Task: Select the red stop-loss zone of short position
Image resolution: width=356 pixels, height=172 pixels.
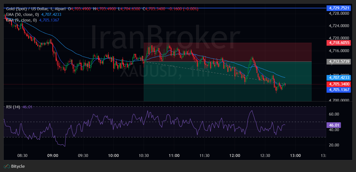Action: pos(228,52)
